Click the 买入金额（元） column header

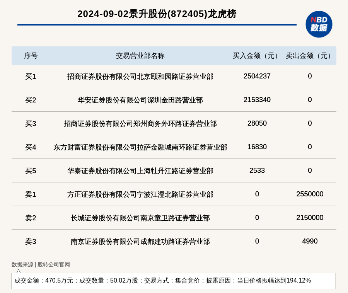tap(257, 56)
